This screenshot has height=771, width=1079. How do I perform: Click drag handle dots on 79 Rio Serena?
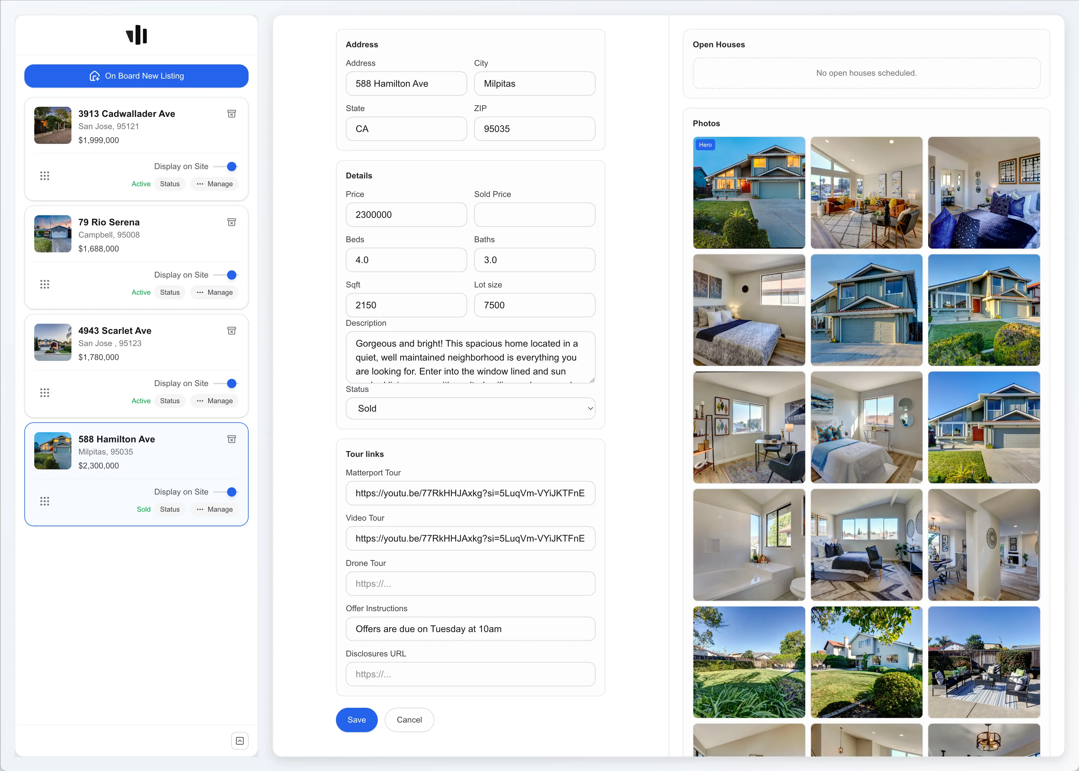(45, 284)
